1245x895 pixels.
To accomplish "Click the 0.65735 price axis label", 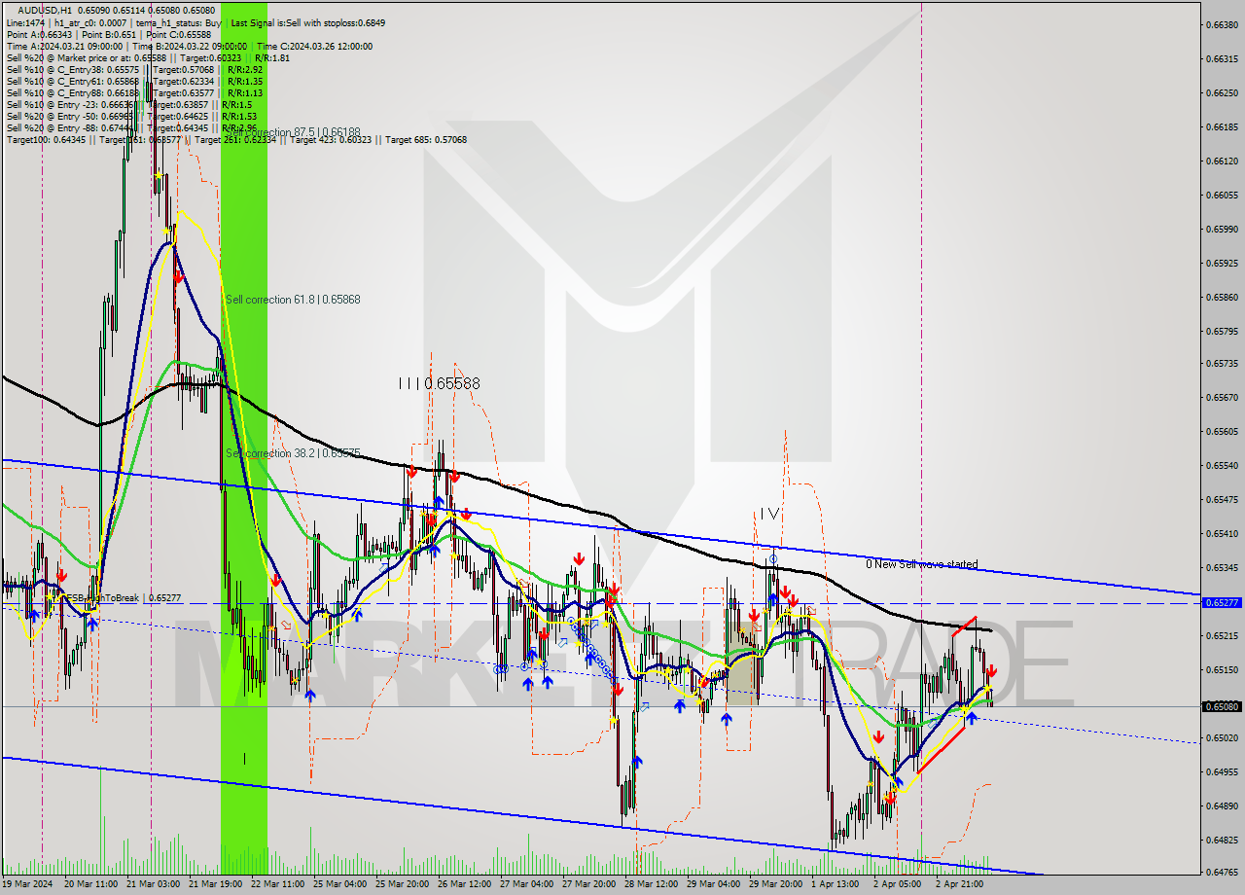I will click(x=1222, y=363).
